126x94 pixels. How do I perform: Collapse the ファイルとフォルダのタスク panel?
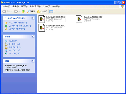point(33,18)
